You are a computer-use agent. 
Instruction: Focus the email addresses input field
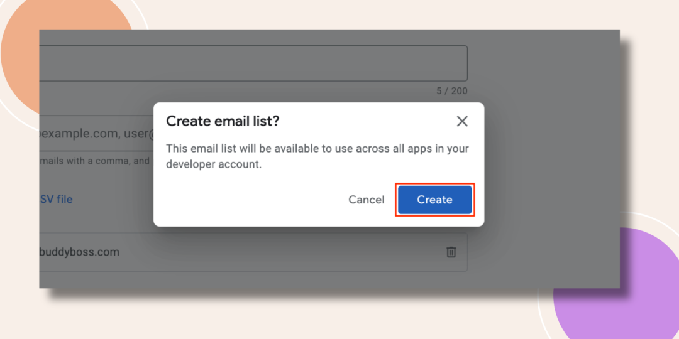pos(97,134)
